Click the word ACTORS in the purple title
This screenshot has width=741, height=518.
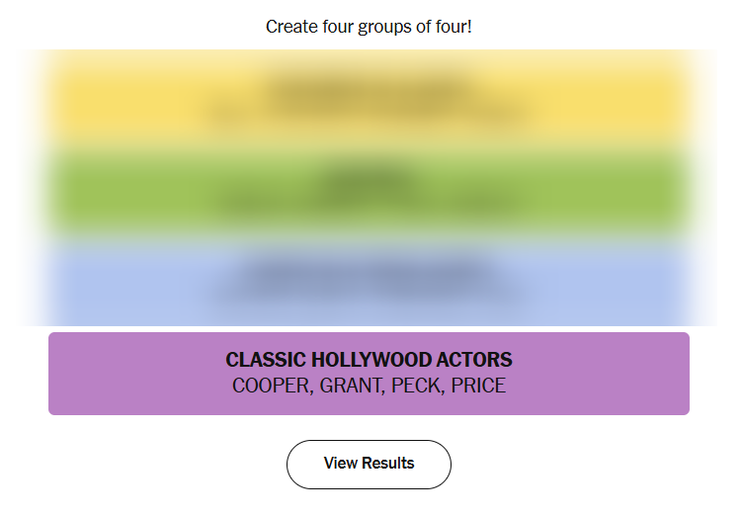[x=478, y=360]
